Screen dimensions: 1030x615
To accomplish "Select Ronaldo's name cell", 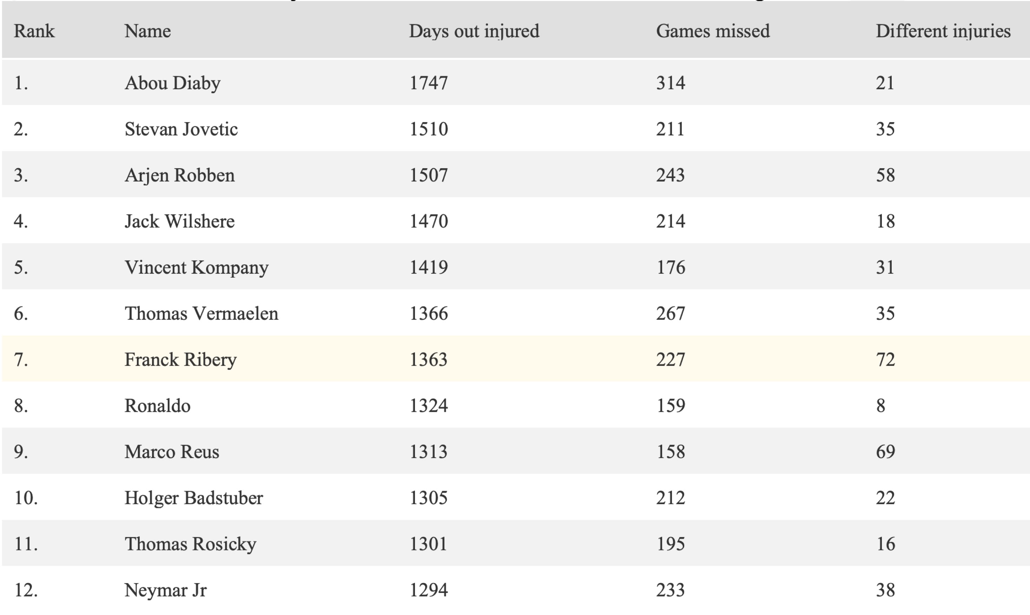I will click(x=157, y=405).
